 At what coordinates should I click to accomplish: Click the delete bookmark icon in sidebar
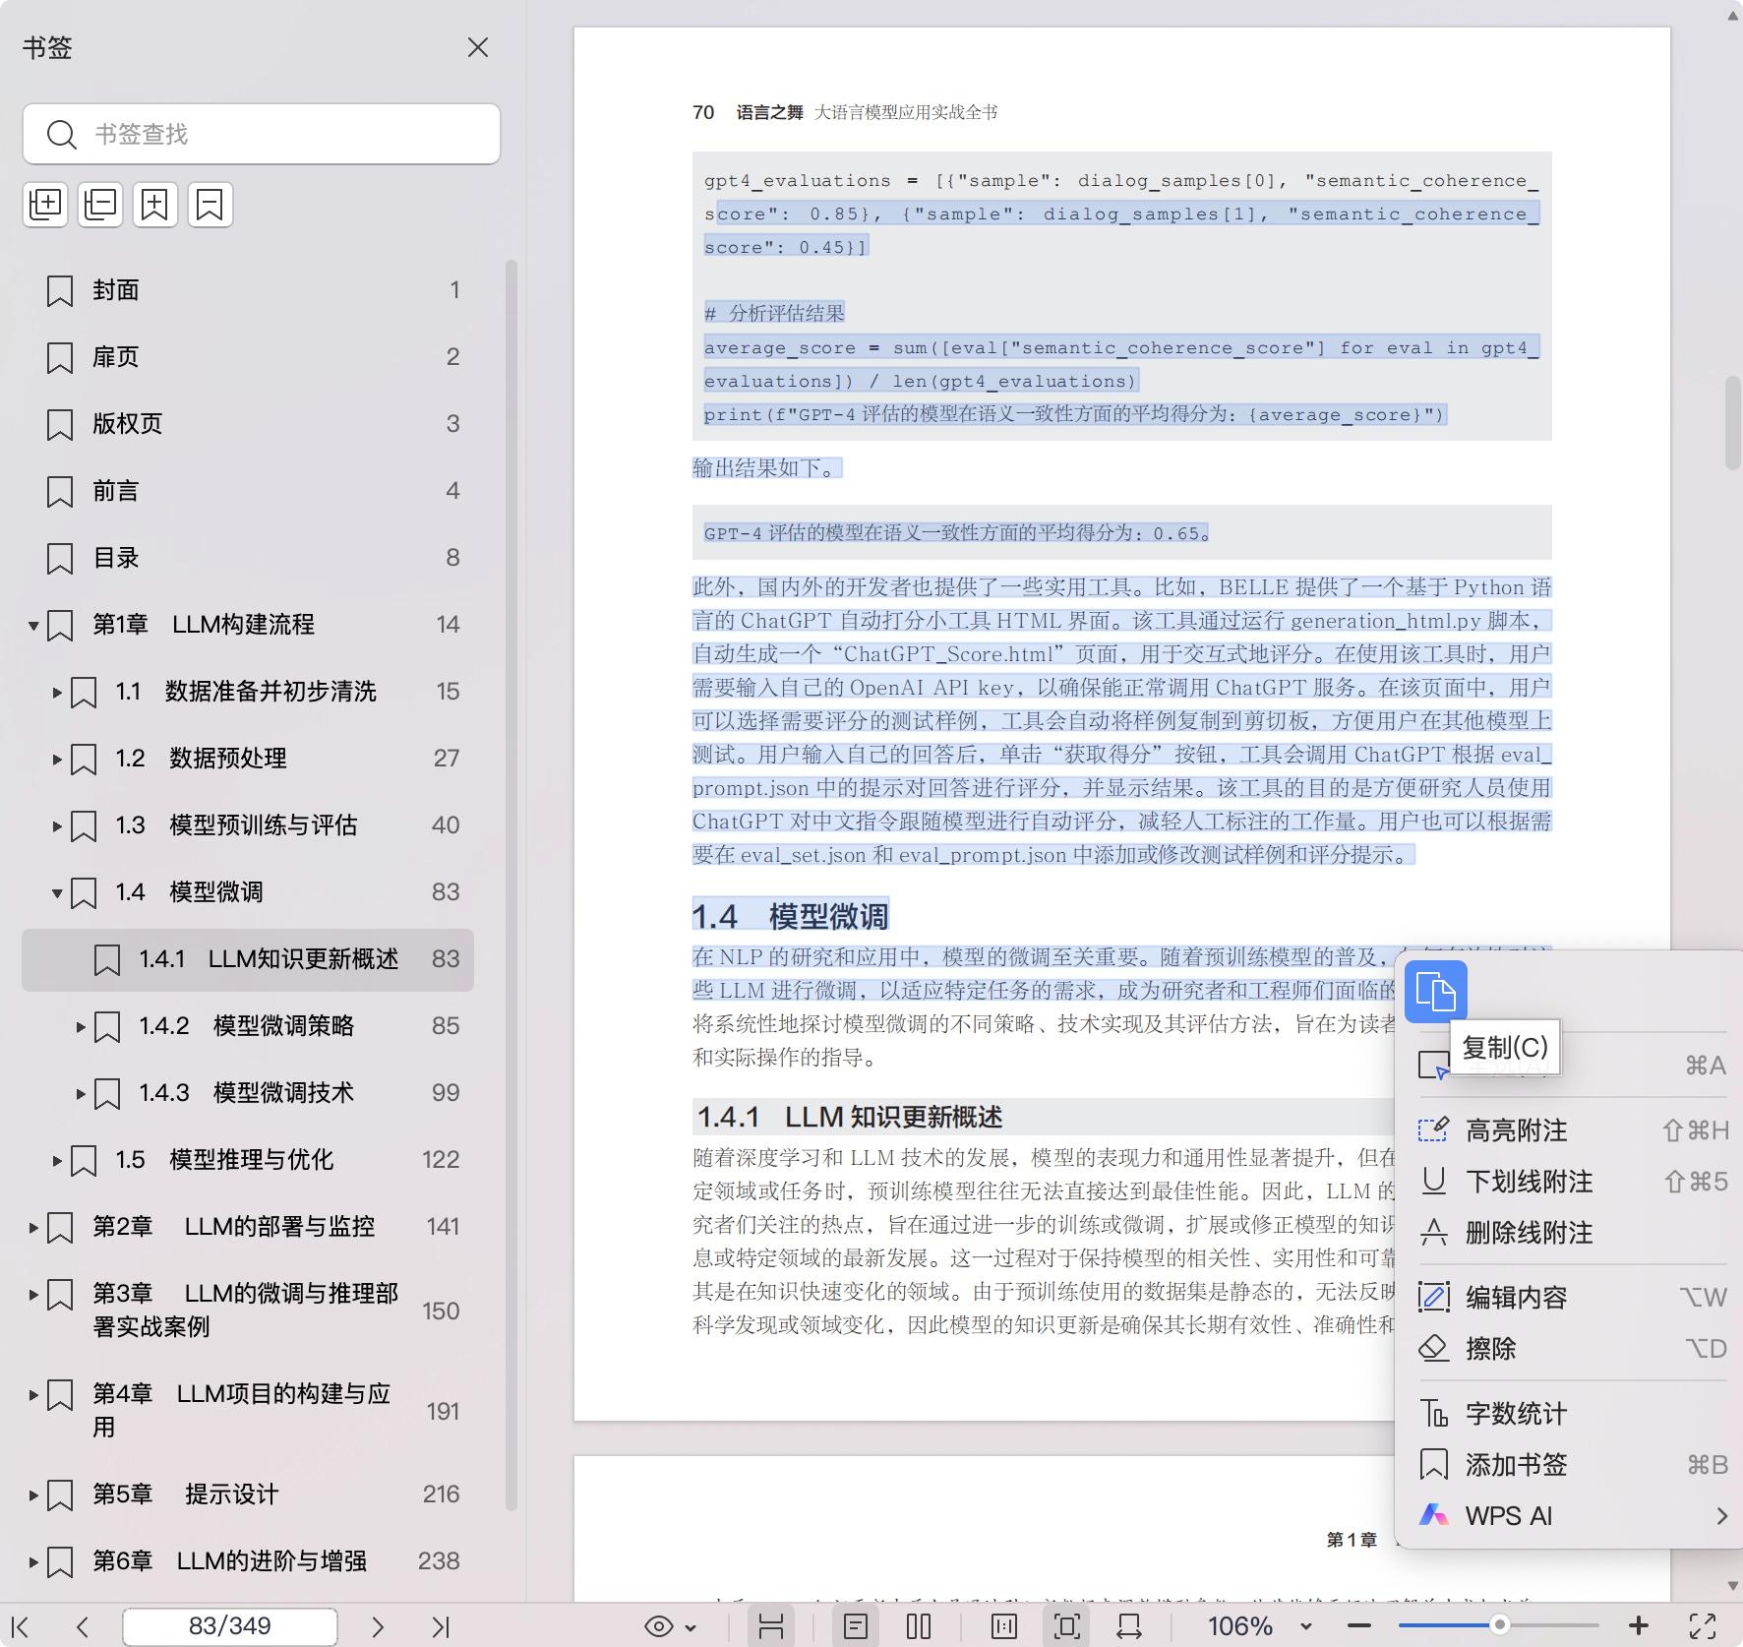click(x=210, y=205)
